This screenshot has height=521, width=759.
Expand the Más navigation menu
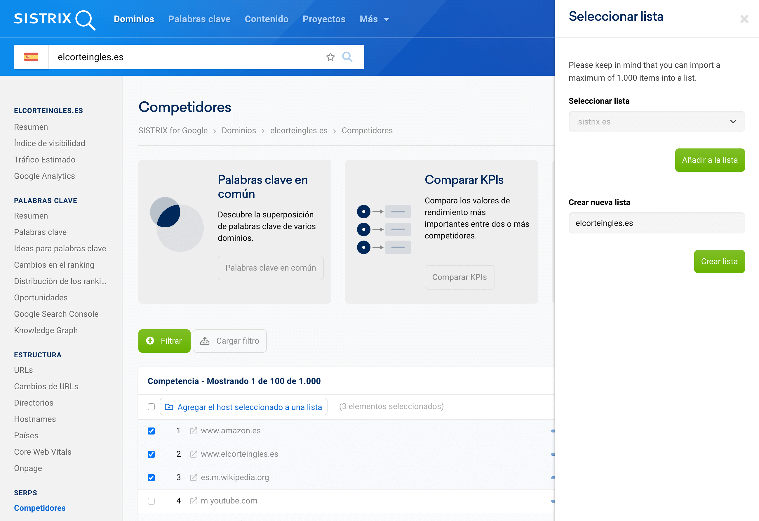click(x=374, y=19)
